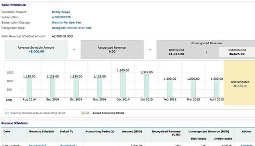The width and height of the screenshot is (255, 146).
Task: Select the Distributed 11,375.00 box
Action: pos(177,52)
